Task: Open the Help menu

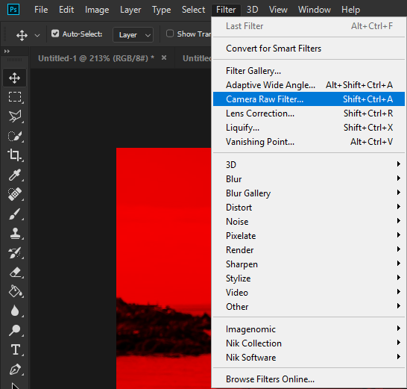Action: 350,10
